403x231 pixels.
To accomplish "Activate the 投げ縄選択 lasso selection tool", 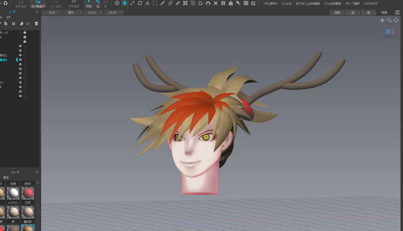I will point(38,4).
